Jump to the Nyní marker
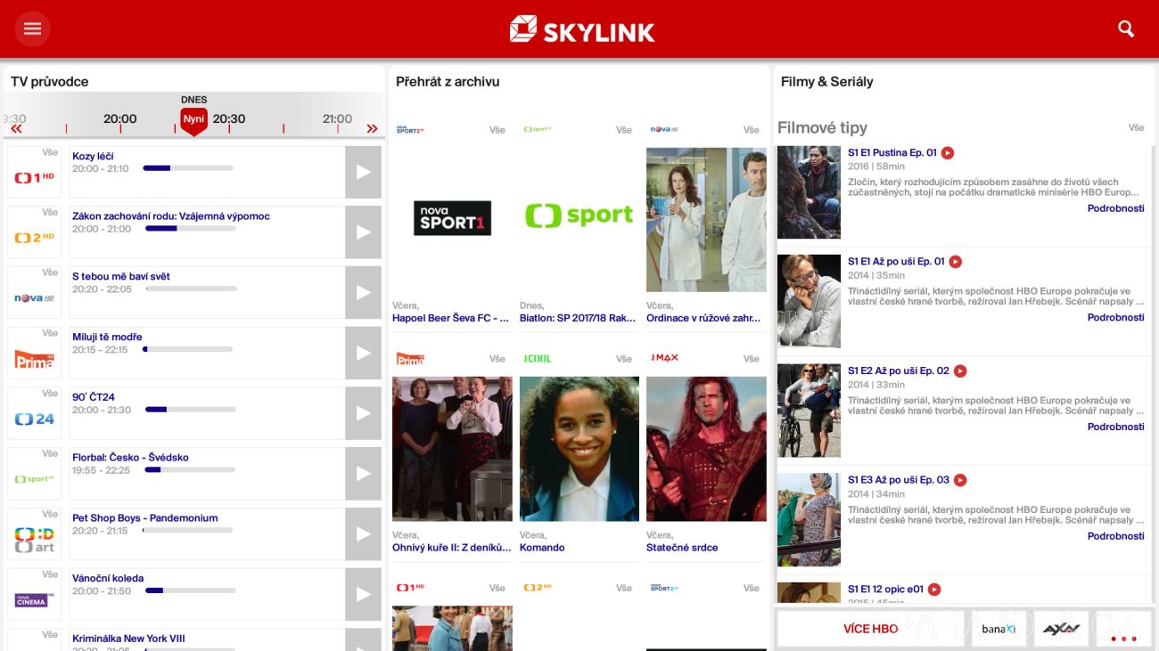 tap(193, 120)
